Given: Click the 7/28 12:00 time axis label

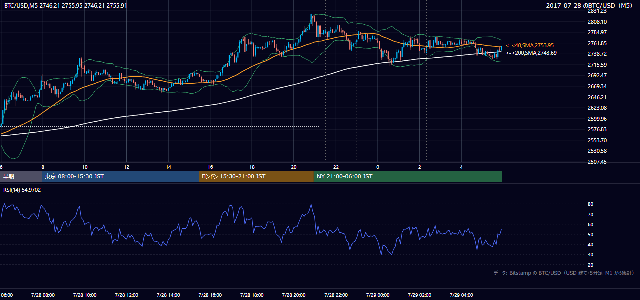Looking at the screenshot, I should coord(127,295).
